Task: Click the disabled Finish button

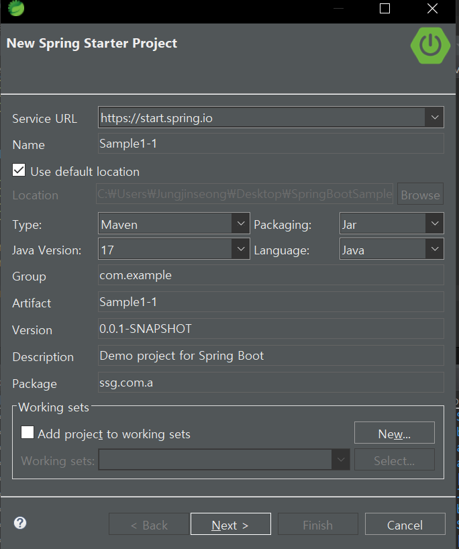Action: [x=318, y=524]
